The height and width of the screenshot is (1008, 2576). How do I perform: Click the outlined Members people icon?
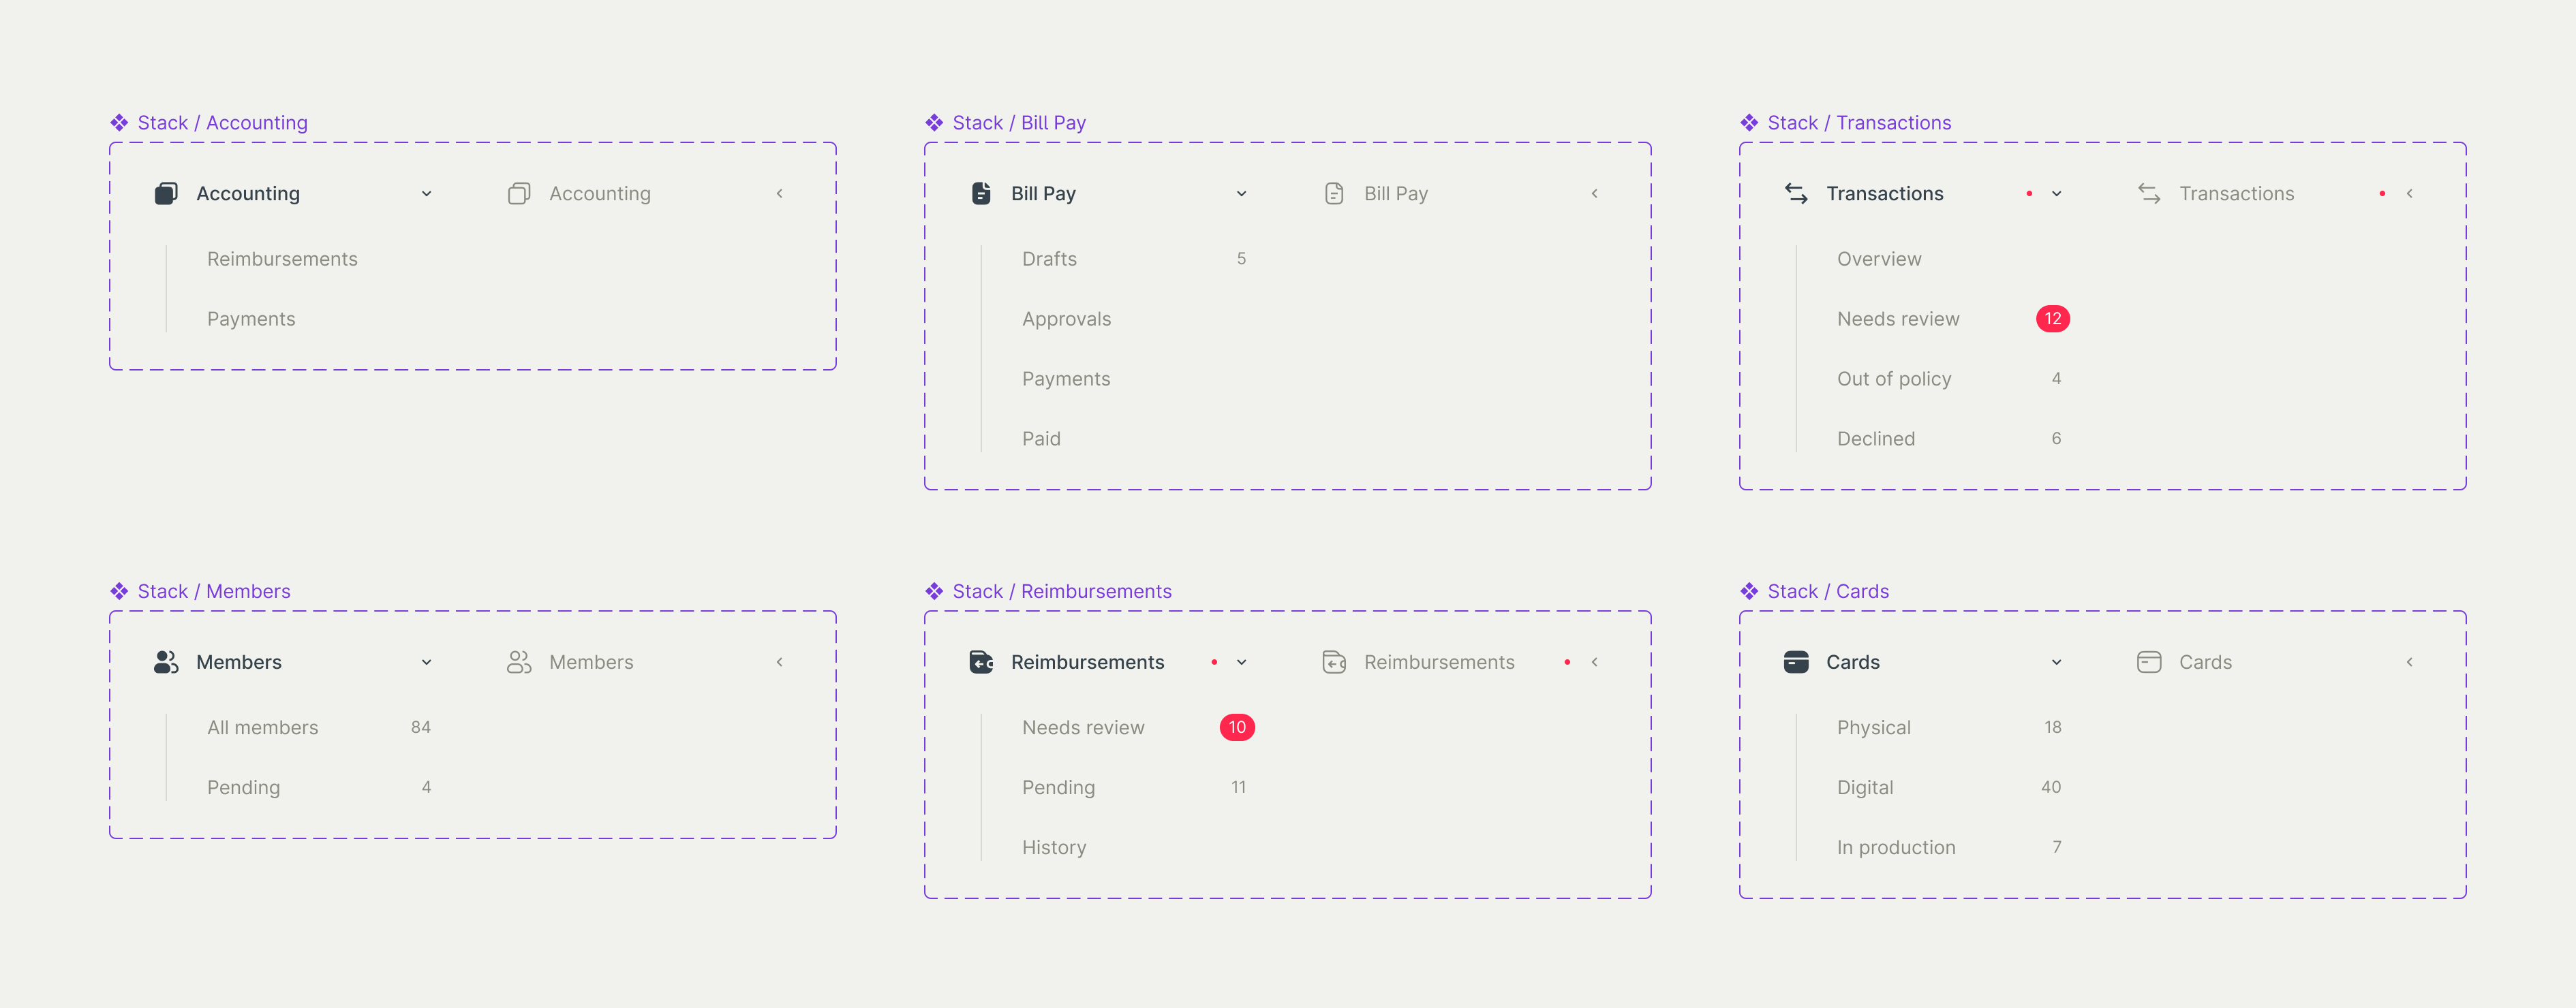519,662
